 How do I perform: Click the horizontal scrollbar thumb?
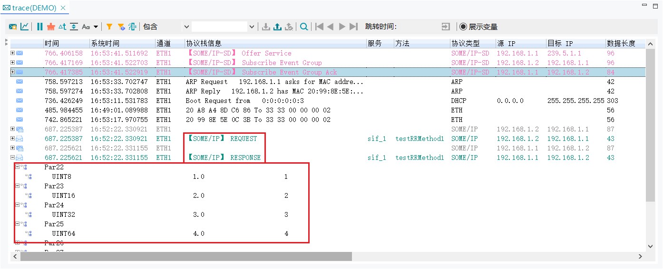[x=186, y=256]
